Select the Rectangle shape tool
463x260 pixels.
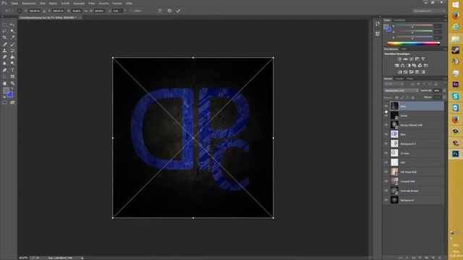pos(12,77)
